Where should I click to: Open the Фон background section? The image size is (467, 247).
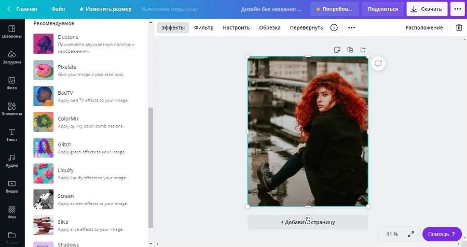[x=12, y=212]
